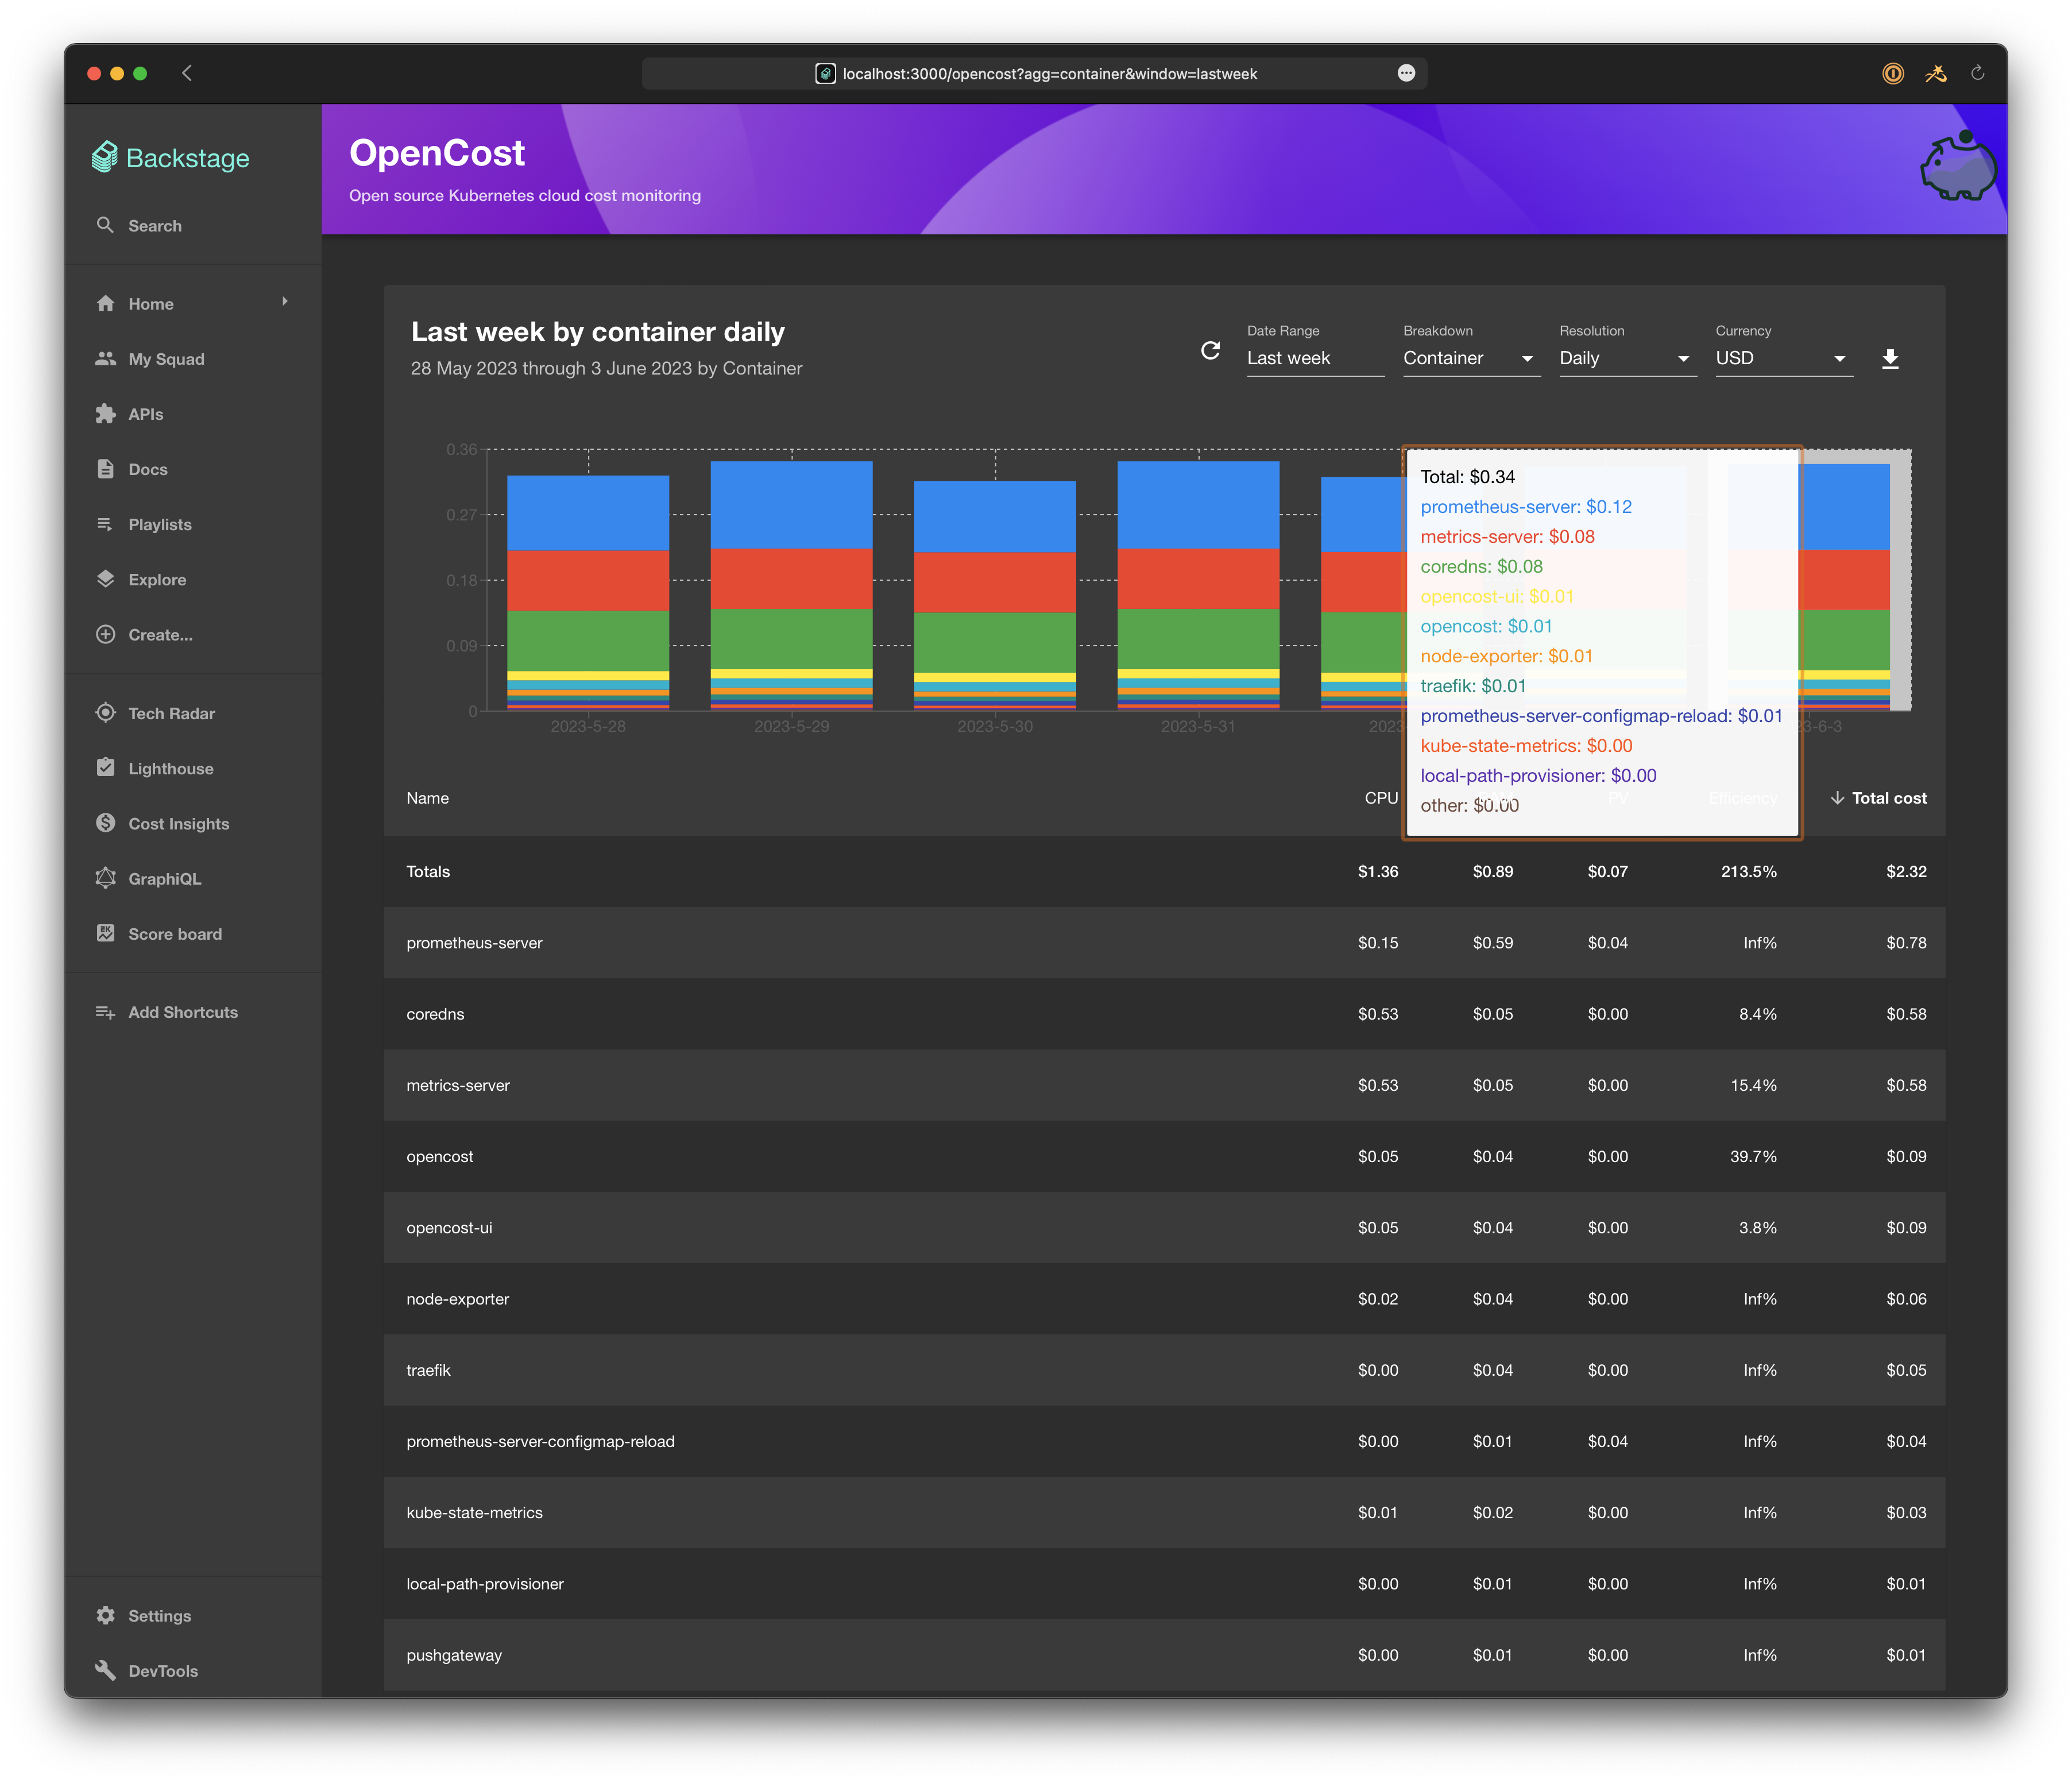Screen dimensions: 2072x1783
Task: Open the Resolution Daily dropdown
Action: click(x=1627, y=358)
